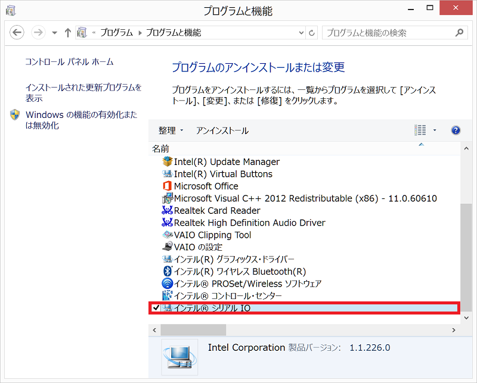Click the インテル PROSet/Wireless ソフトウェア icon
The width and height of the screenshot is (477, 383).
coord(168,284)
